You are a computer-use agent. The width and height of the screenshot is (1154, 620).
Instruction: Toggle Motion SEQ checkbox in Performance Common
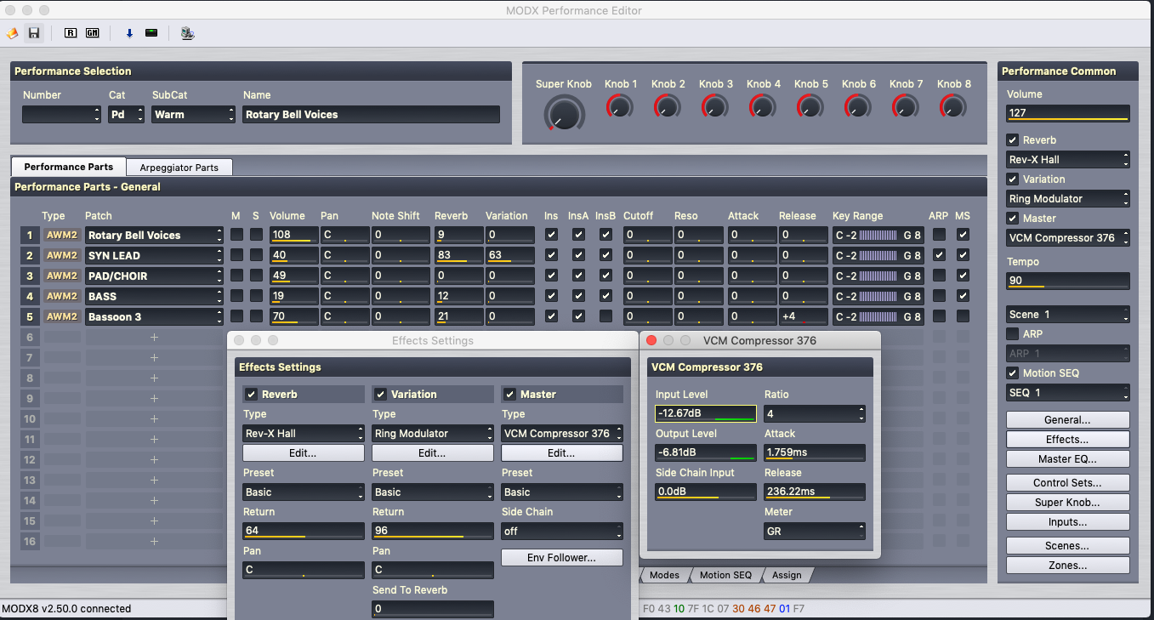[1012, 373]
